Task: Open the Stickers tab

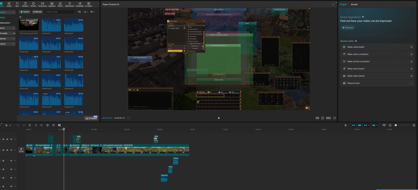Action: 25,5
